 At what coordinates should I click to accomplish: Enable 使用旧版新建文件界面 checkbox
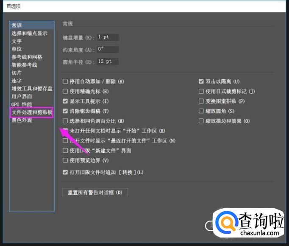tap(65, 151)
